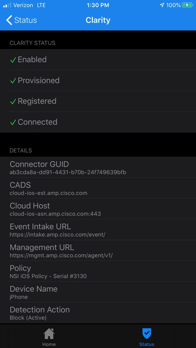Tap the battery indicator icon
196x348 pixels.
pos(188,5)
